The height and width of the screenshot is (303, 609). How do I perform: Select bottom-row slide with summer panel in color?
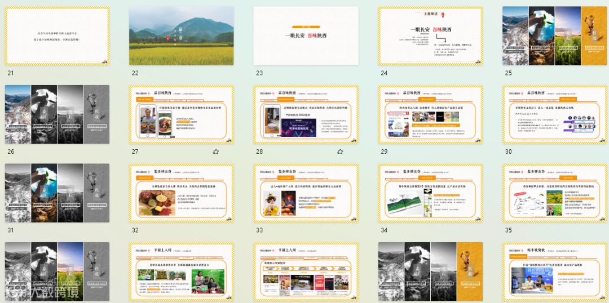tap(57, 271)
